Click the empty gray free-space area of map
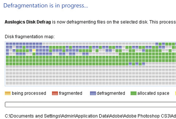176x119 pixels. click(x=91, y=76)
